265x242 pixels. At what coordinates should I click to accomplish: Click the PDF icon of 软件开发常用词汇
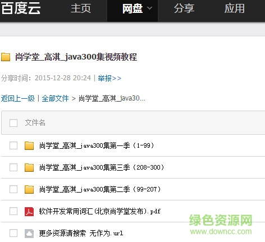pos(29,212)
